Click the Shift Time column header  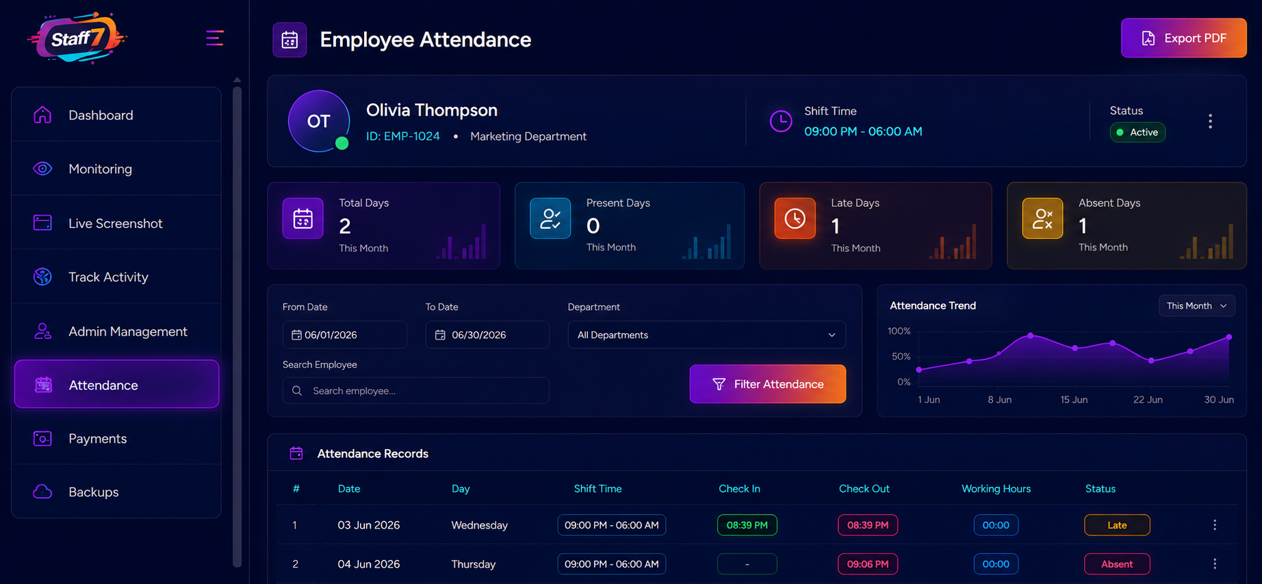597,489
